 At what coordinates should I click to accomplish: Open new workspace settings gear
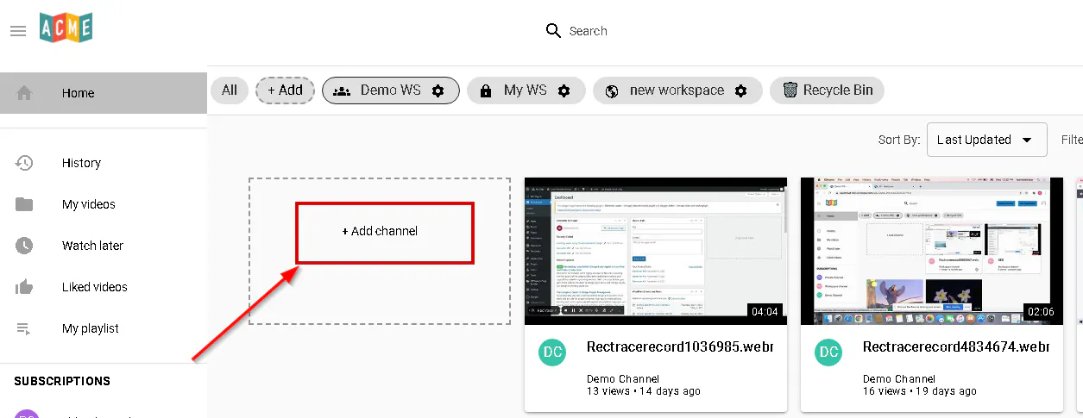740,90
